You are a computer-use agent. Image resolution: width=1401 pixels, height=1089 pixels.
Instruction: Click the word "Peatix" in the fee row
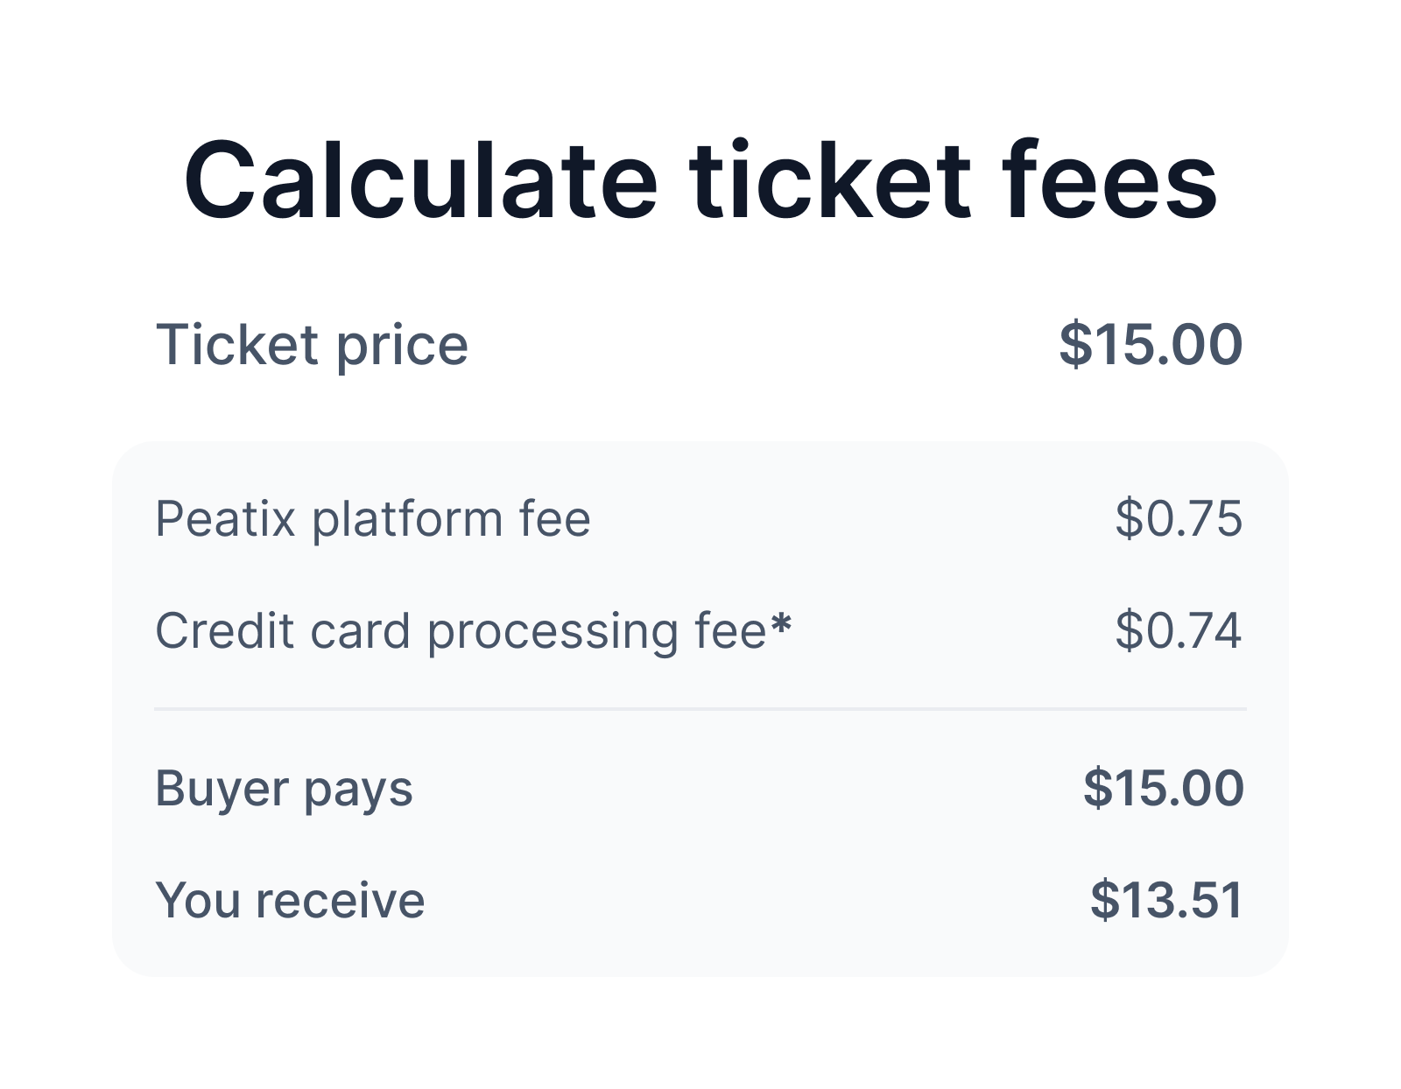coord(226,518)
